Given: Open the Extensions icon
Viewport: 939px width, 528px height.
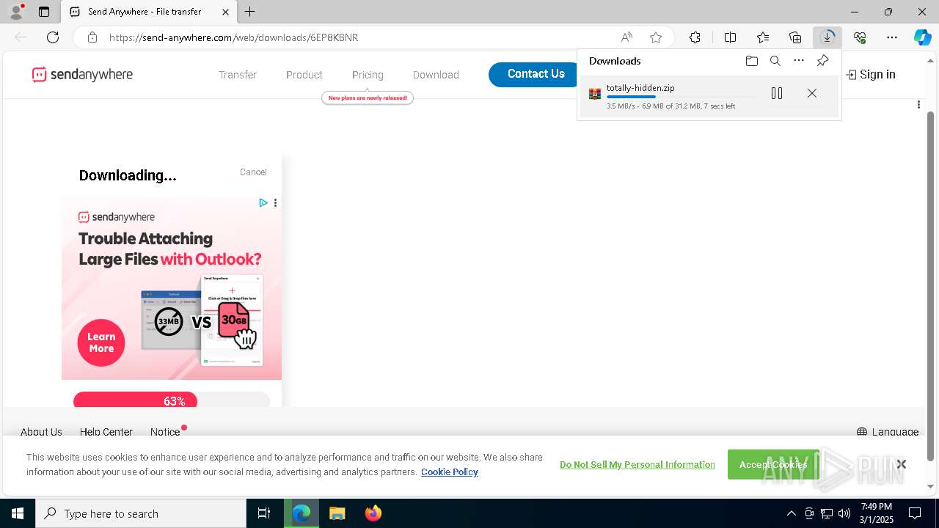Looking at the screenshot, I should tap(695, 37).
